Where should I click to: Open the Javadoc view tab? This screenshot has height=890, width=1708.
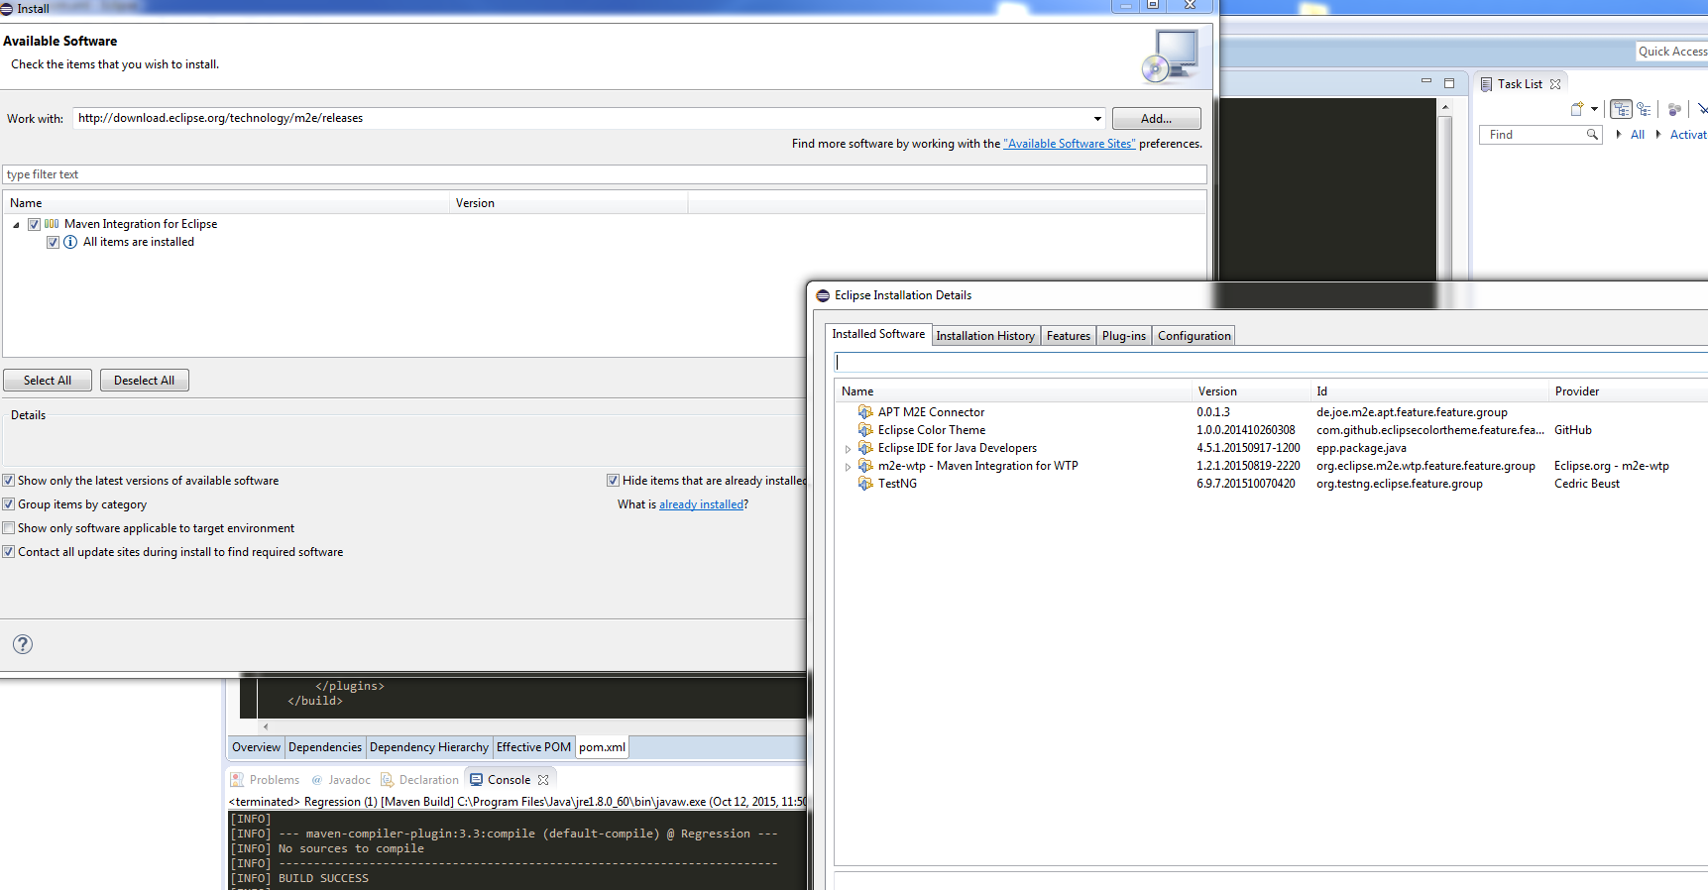coord(341,780)
